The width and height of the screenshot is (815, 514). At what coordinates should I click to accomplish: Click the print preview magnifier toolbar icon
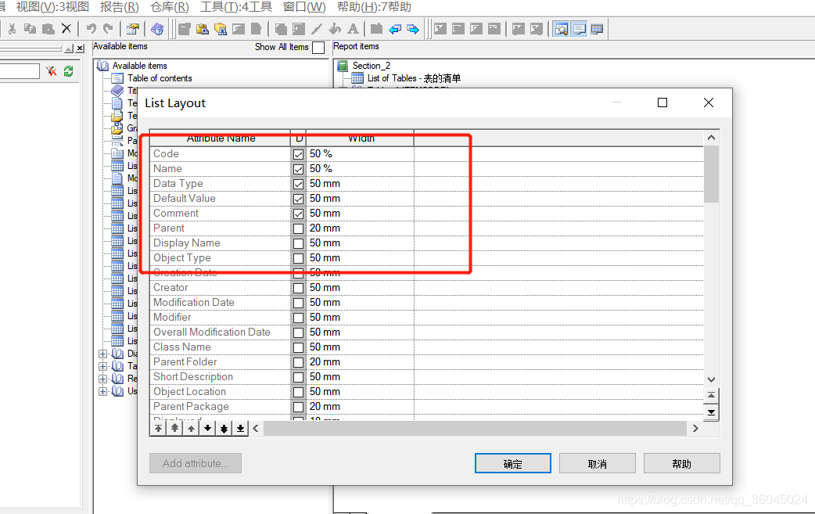(x=561, y=29)
